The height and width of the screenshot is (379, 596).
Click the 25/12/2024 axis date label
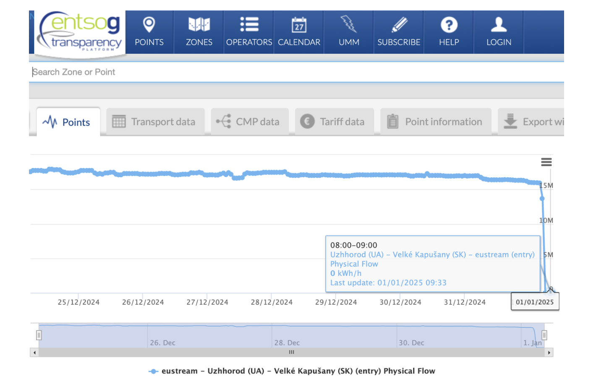tap(78, 302)
